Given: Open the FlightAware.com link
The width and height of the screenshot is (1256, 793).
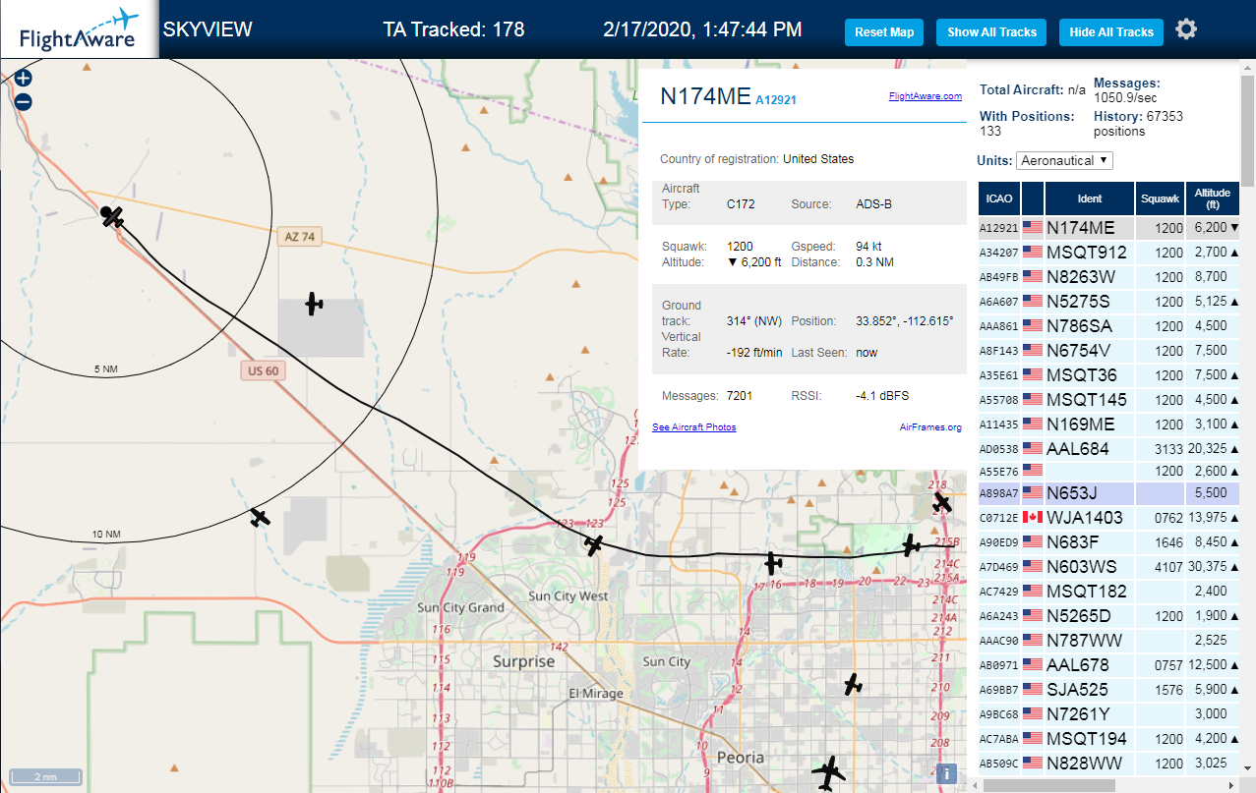Looking at the screenshot, I should (x=926, y=96).
